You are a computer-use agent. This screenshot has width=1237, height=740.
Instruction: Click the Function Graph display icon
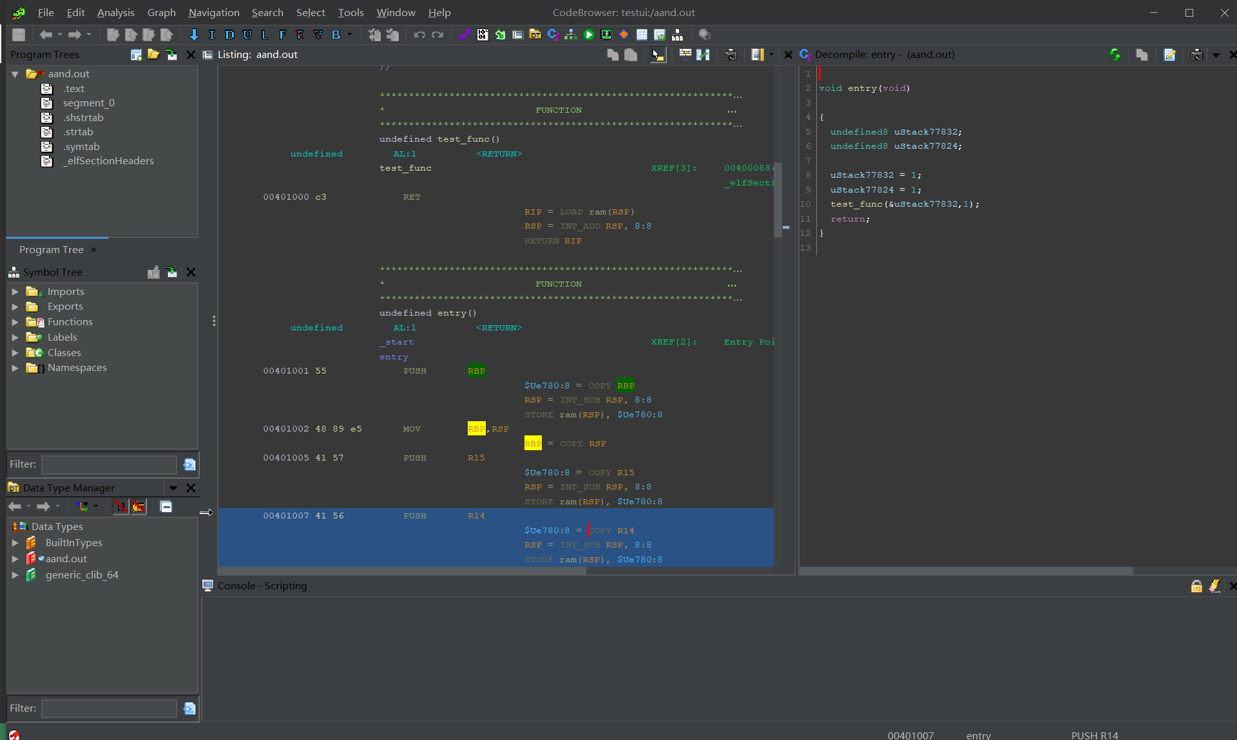coord(570,35)
